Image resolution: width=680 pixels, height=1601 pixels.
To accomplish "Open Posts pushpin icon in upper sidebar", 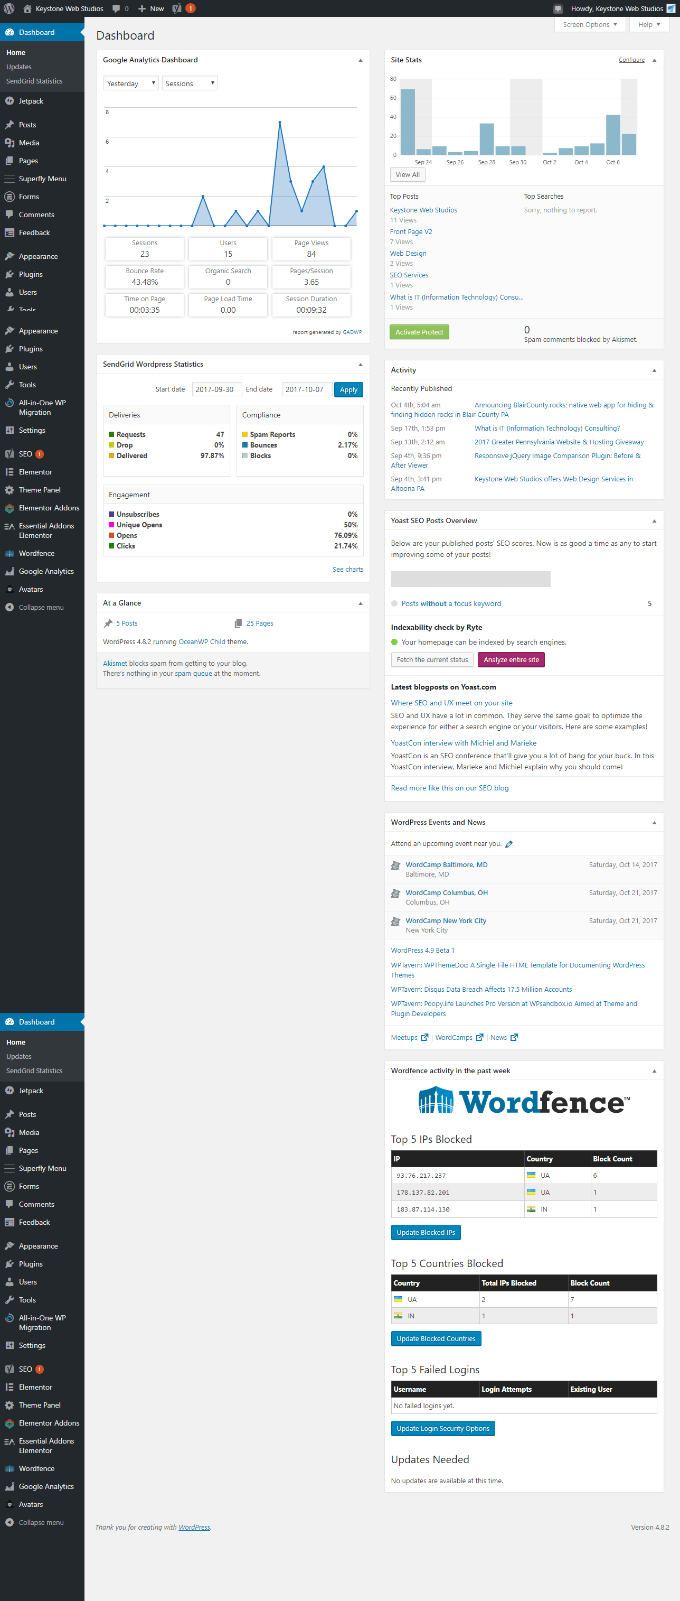I will [x=10, y=125].
